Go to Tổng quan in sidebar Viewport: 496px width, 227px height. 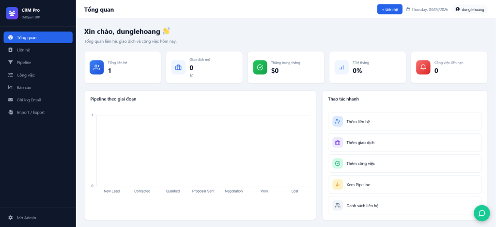click(38, 37)
